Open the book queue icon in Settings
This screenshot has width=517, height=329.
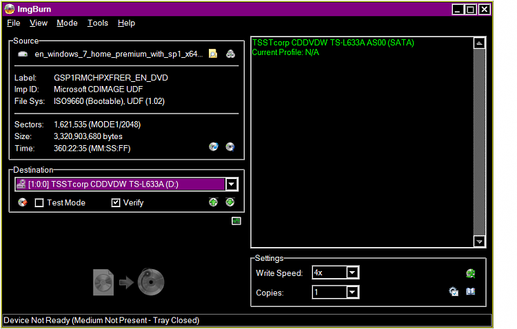(471, 291)
